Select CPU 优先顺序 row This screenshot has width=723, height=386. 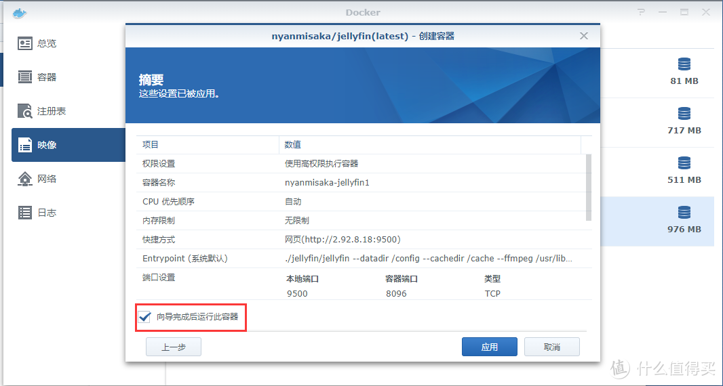pos(364,201)
